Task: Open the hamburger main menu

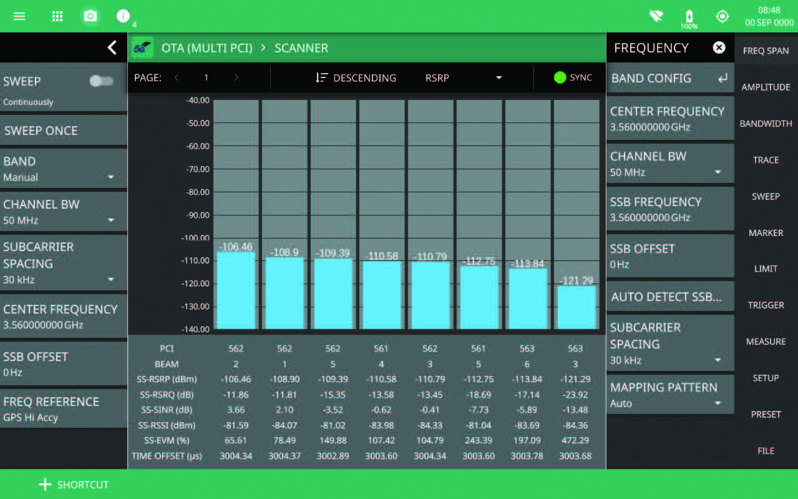Action: pos(19,16)
